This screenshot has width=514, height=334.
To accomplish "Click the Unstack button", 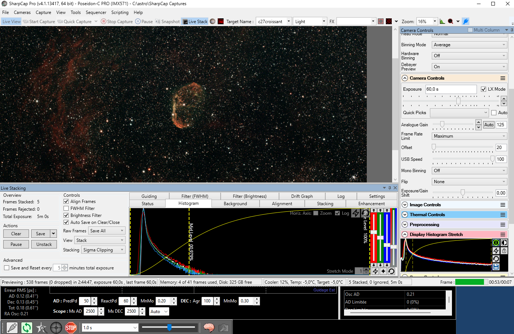I will [44, 244].
